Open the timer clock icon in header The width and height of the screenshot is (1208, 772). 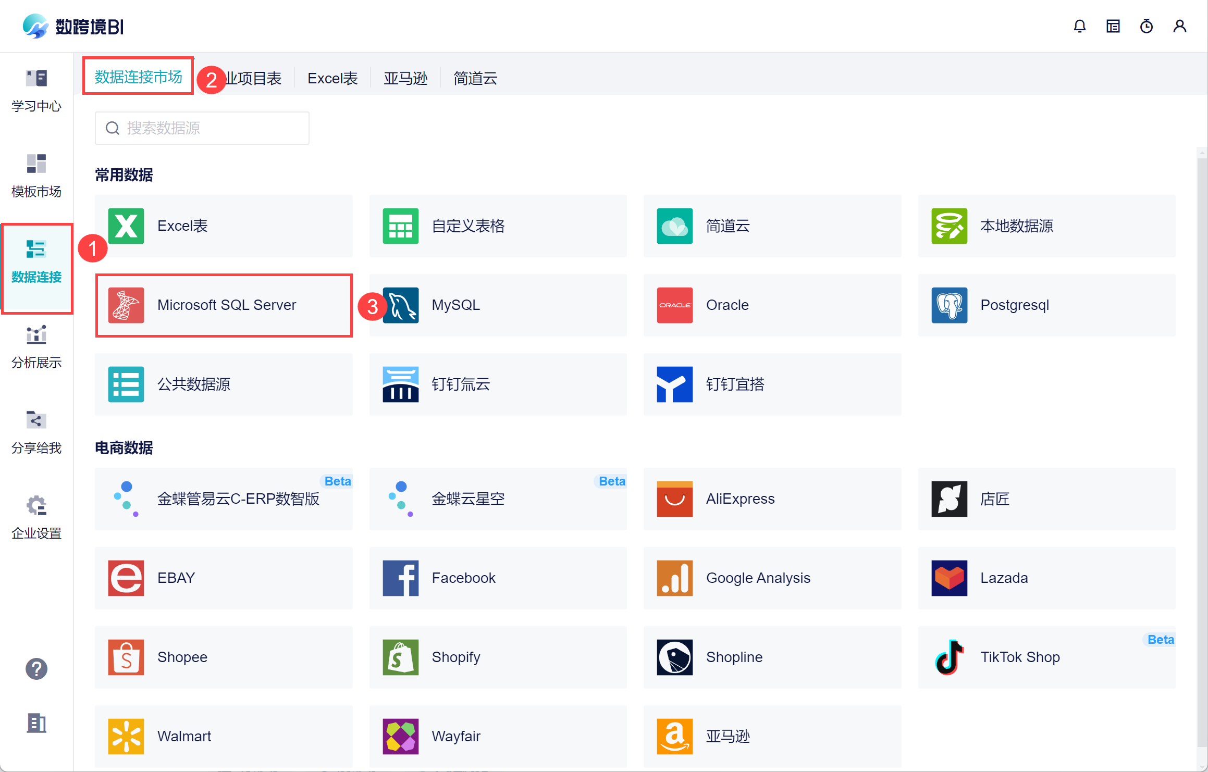click(x=1146, y=26)
